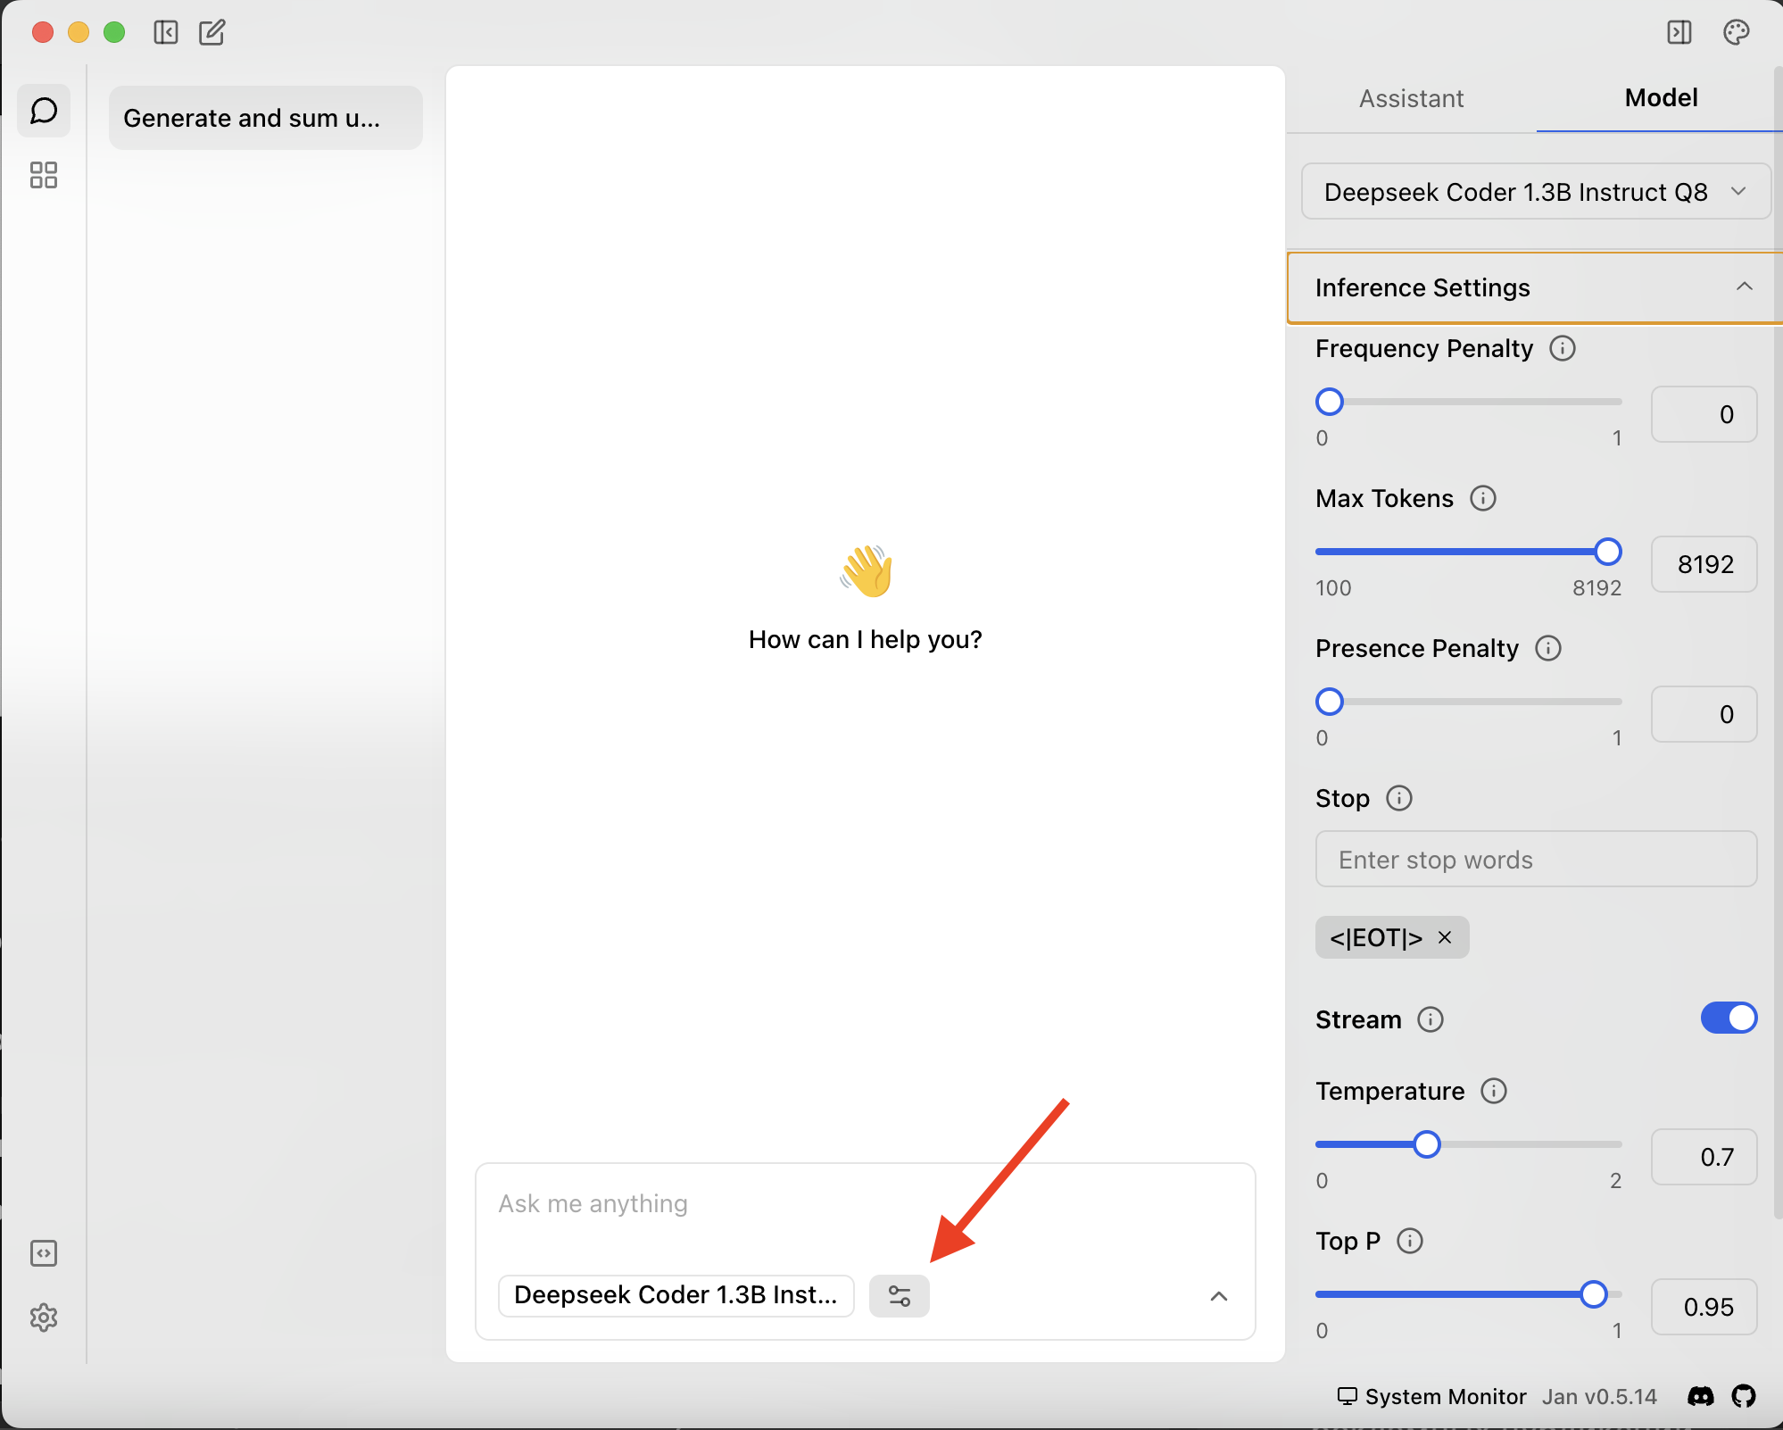Select the Model tab

click(1660, 98)
